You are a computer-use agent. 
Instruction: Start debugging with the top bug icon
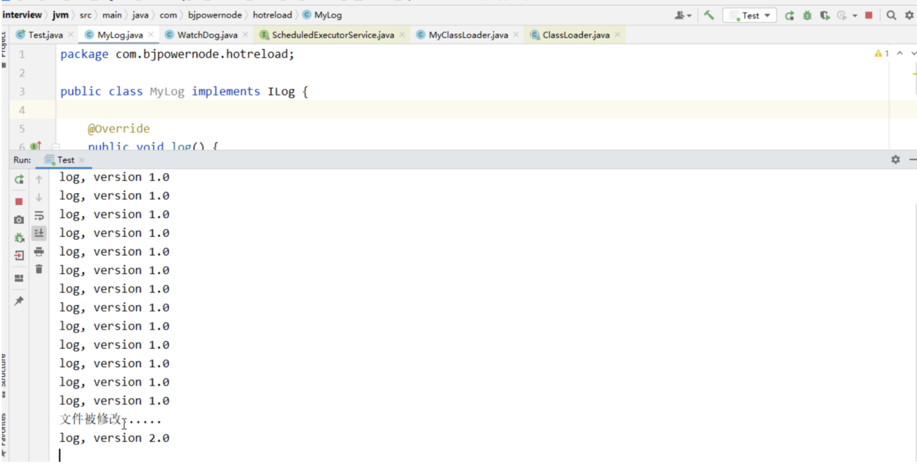tap(807, 16)
